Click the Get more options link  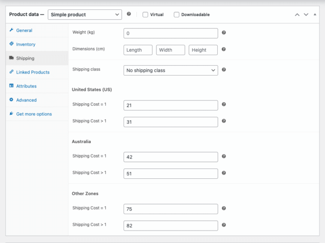pyautogui.click(x=34, y=114)
